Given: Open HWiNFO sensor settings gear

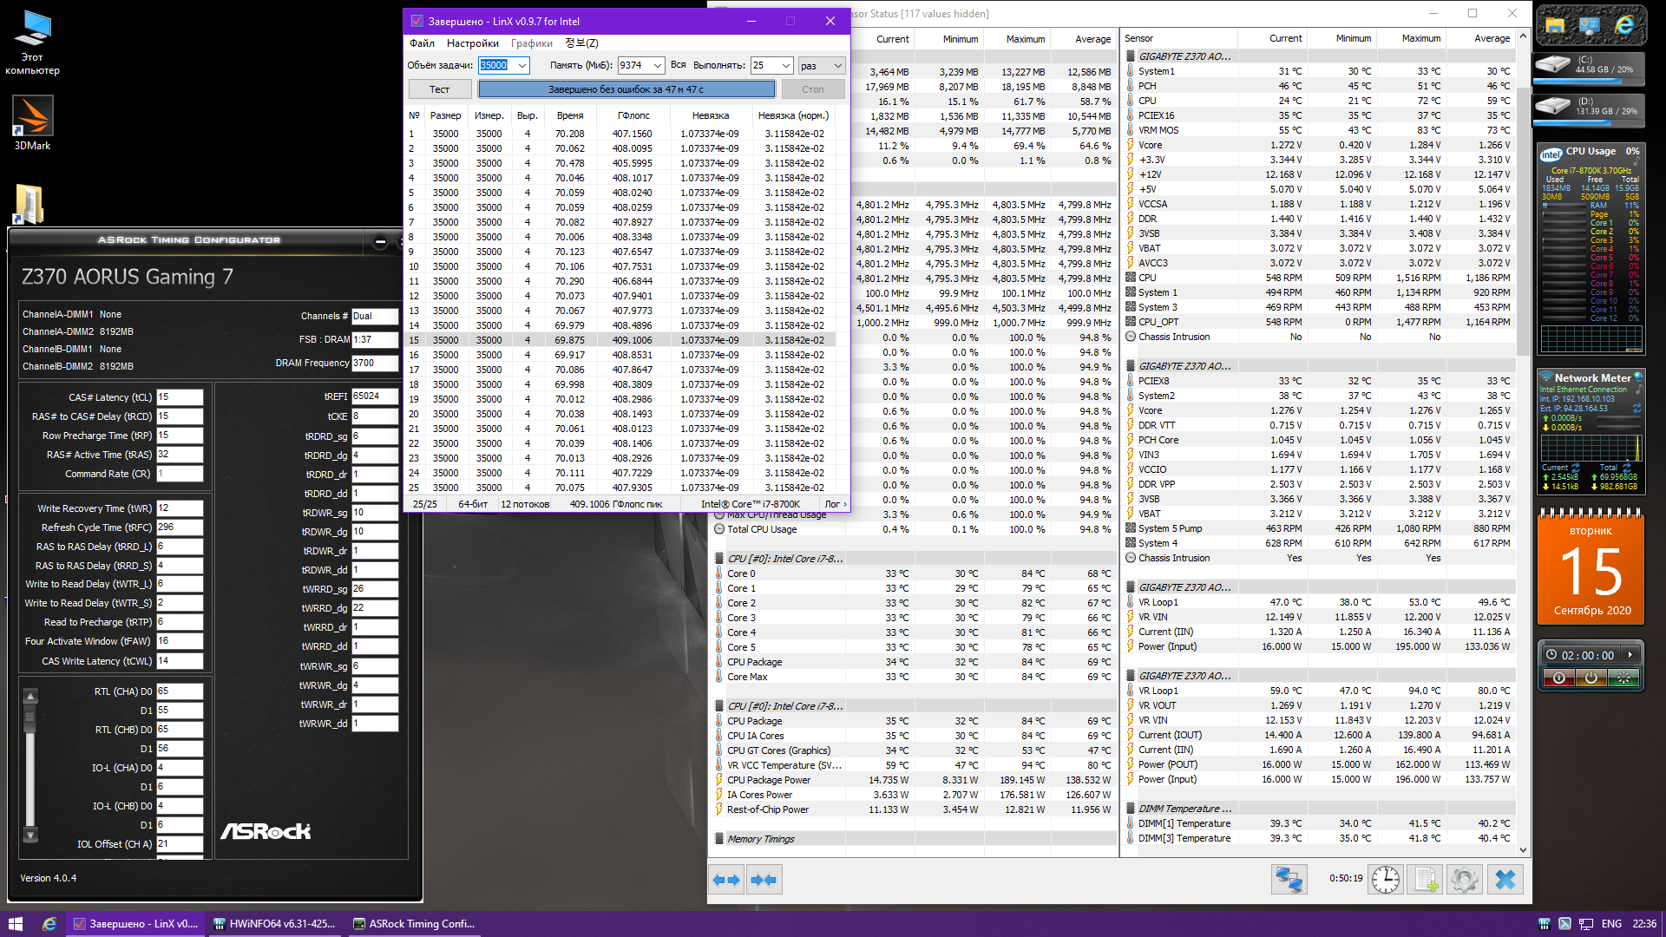Looking at the screenshot, I should coord(1464,880).
